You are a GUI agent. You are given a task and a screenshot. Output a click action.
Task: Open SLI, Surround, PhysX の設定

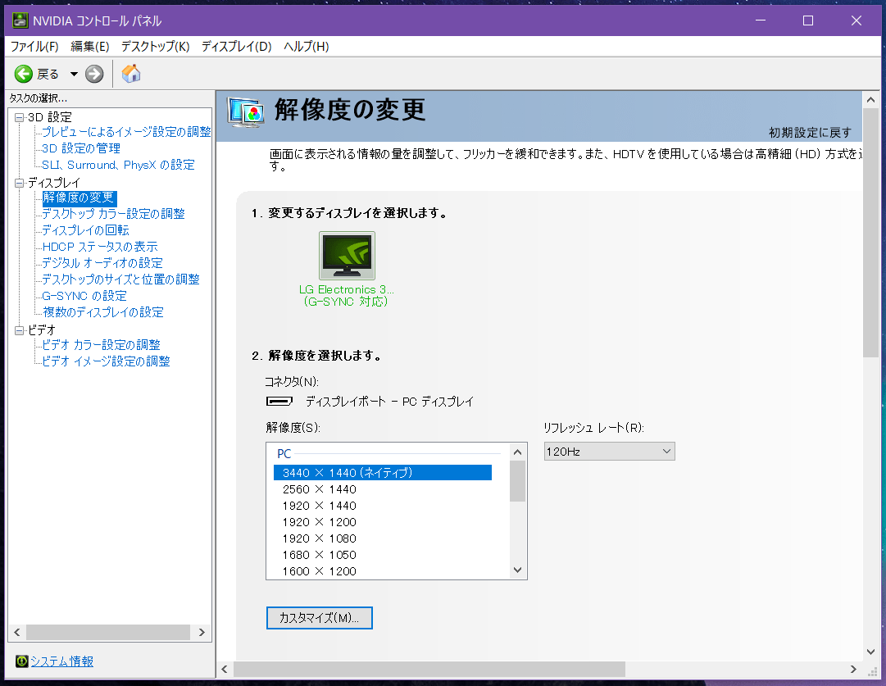coord(118,165)
